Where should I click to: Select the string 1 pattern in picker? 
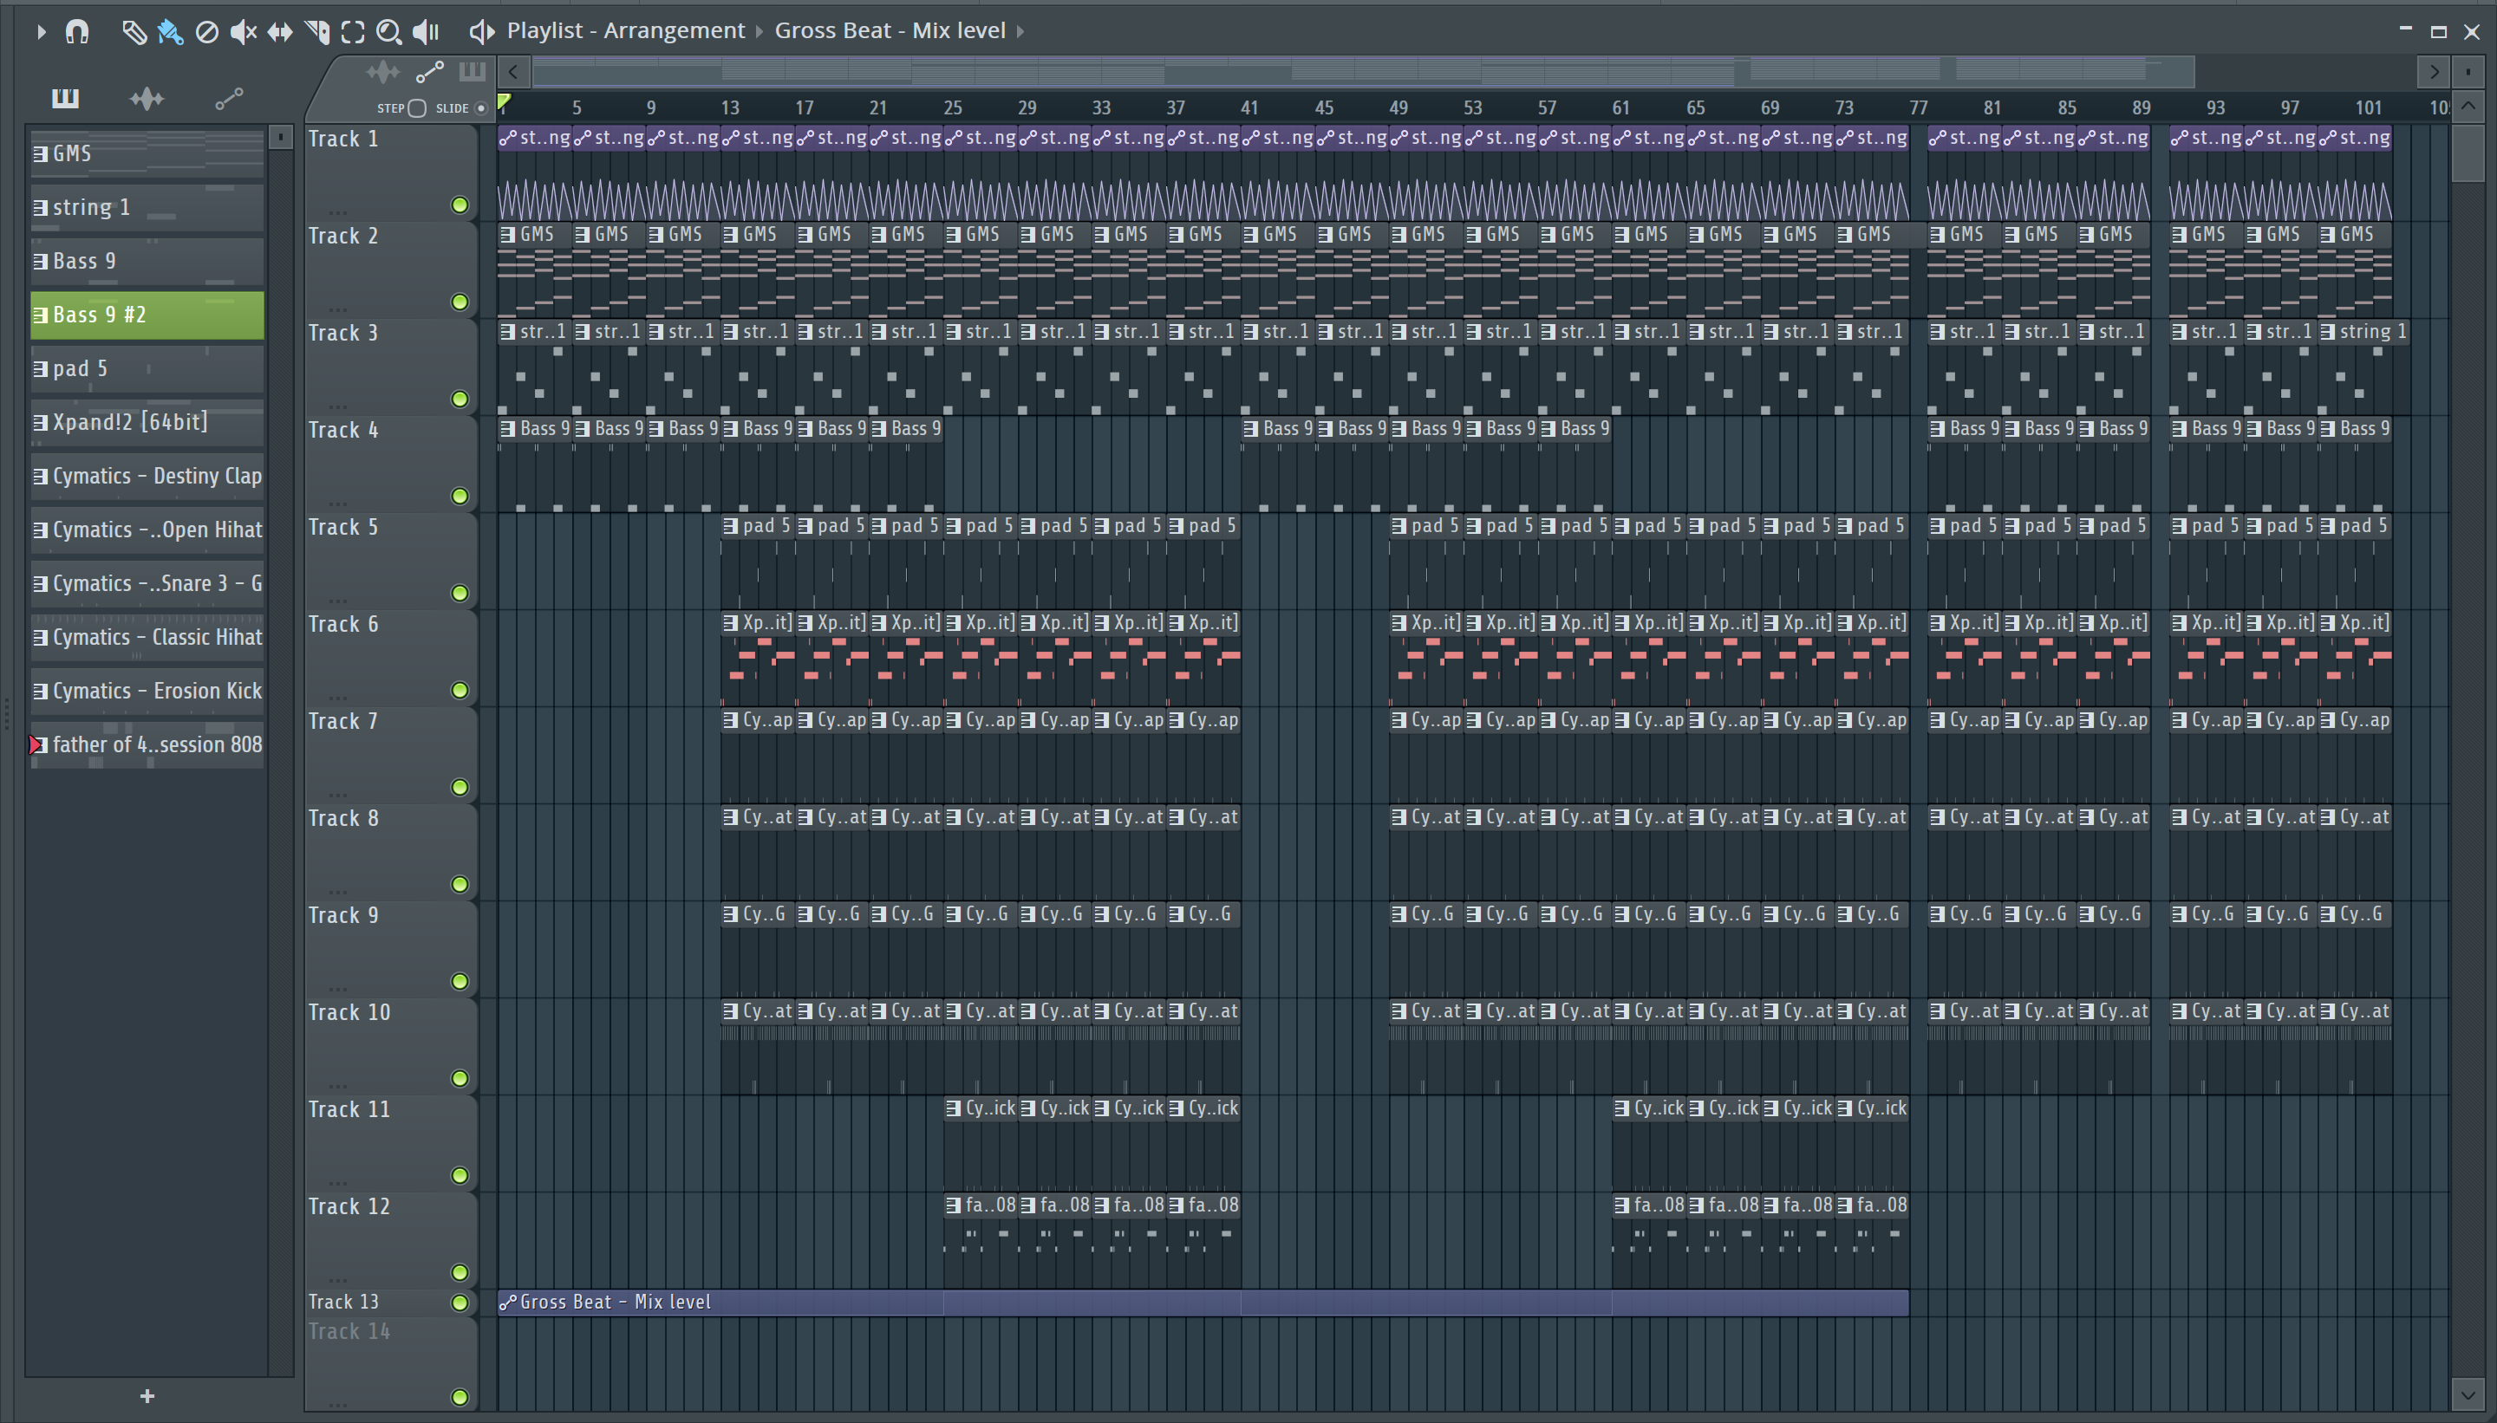click(x=147, y=207)
